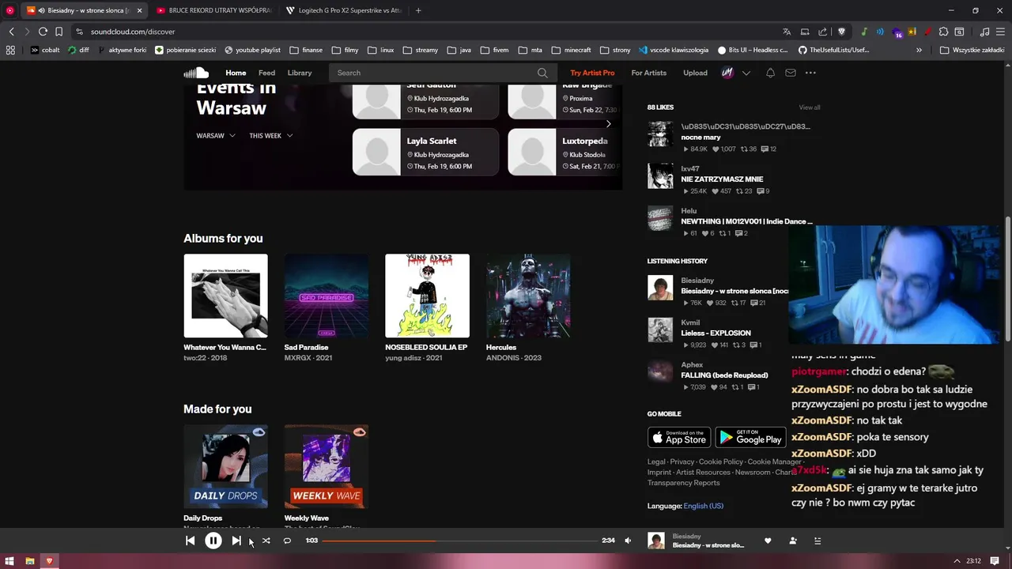
Task: Pause the currently playing track
Action: (213, 541)
